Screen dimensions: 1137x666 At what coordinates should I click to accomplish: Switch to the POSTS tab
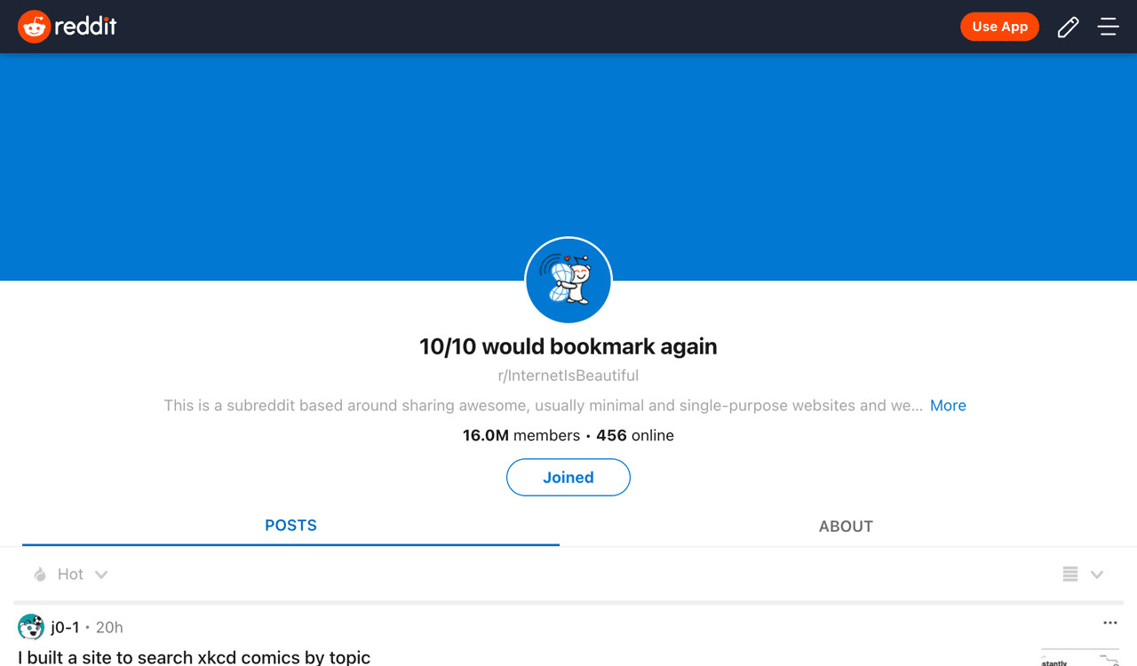click(290, 526)
